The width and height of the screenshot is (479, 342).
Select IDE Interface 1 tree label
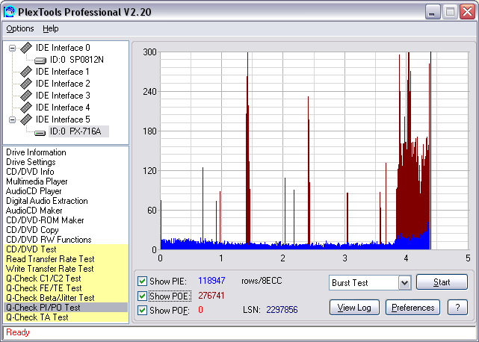point(62,72)
